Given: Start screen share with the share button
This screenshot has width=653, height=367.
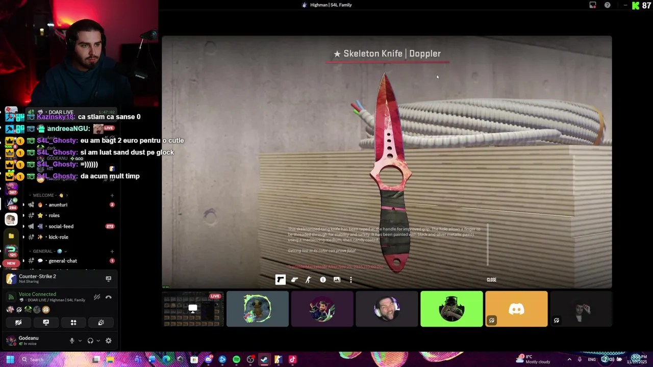Looking at the screenshot, I should (46, 322).
